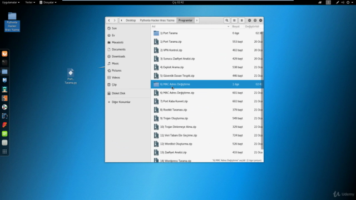The image size is (356, 200).
Task: Open the hamburger options menu
Action: click(x=241, y=21)
